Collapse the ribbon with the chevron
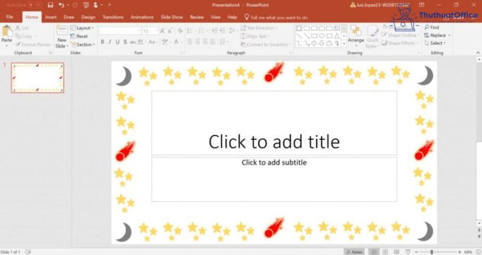 point(478,53)
